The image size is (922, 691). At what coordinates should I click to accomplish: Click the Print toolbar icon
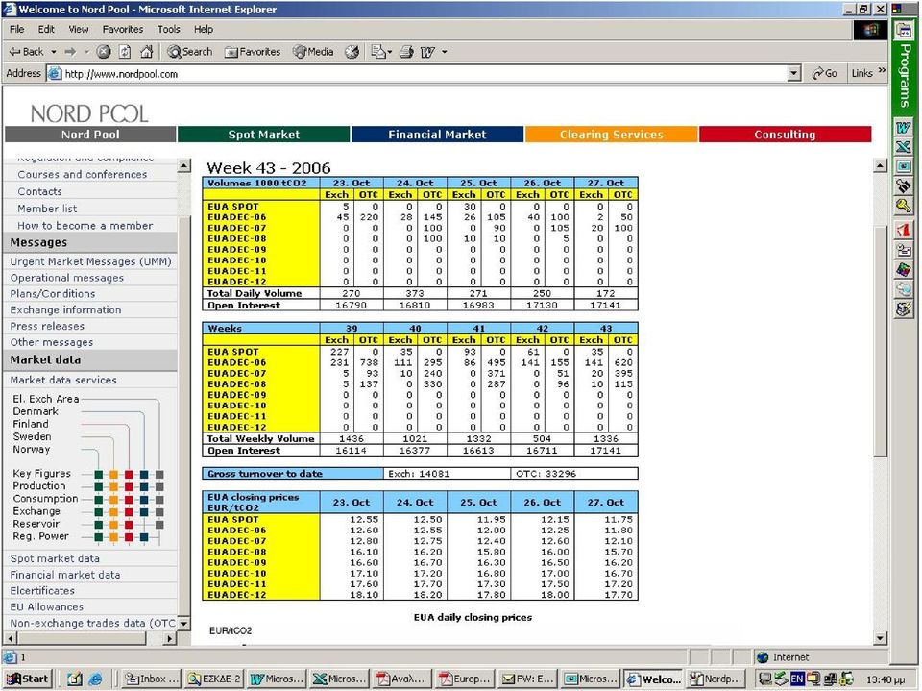pyautogui.click(x=406, y=52)
